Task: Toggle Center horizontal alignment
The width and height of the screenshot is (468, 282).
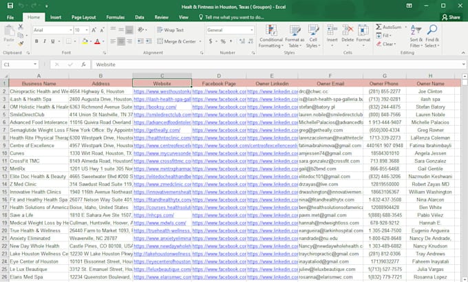Action: [x=121, y=41]
